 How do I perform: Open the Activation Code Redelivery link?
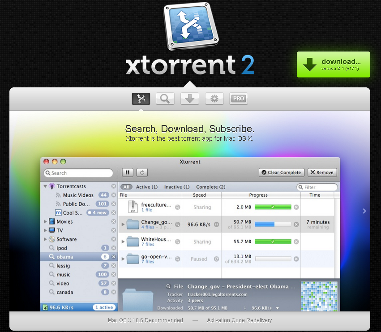tap(239, 320)
